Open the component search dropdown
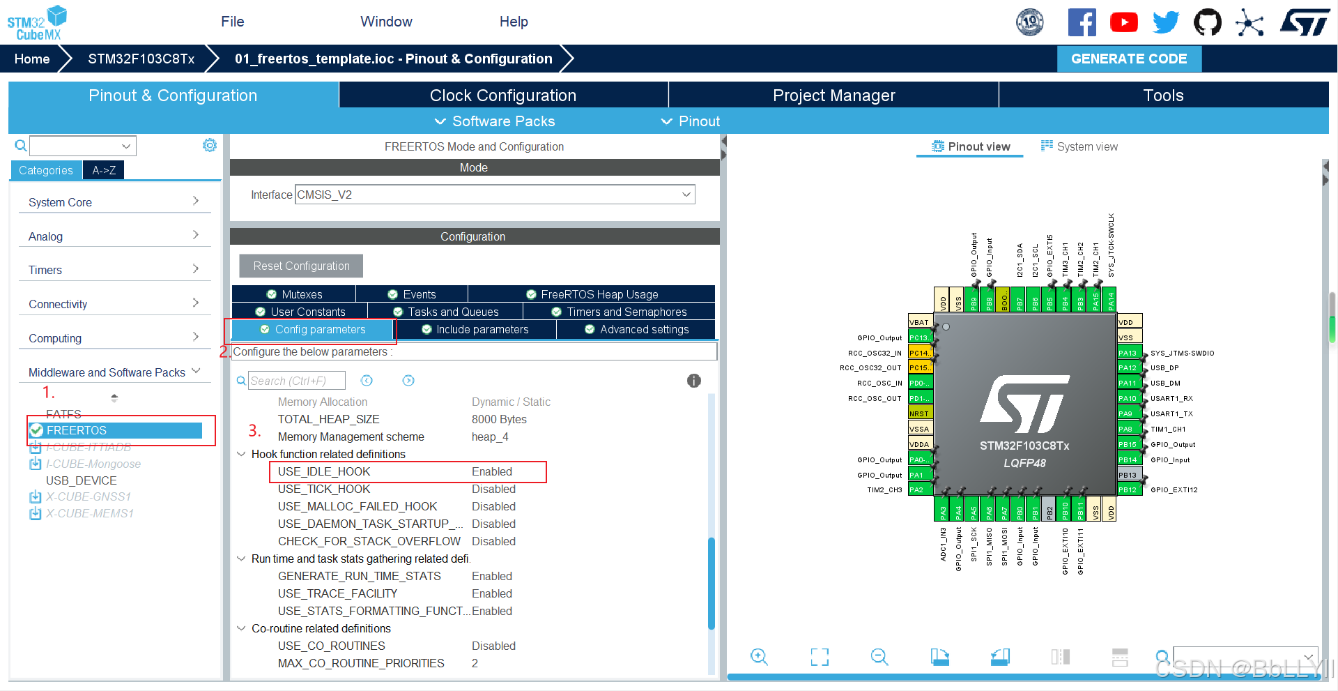The image size is (1338, 691). coord(126,146)
